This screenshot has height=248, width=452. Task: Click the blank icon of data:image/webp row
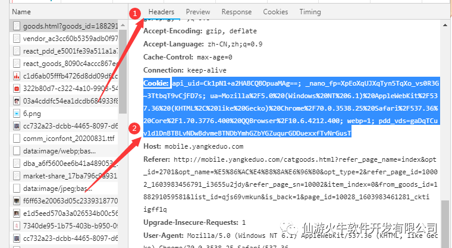tap(17, 151)
